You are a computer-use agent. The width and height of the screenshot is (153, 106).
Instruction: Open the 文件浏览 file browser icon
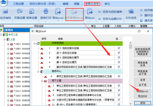(131, 11)
